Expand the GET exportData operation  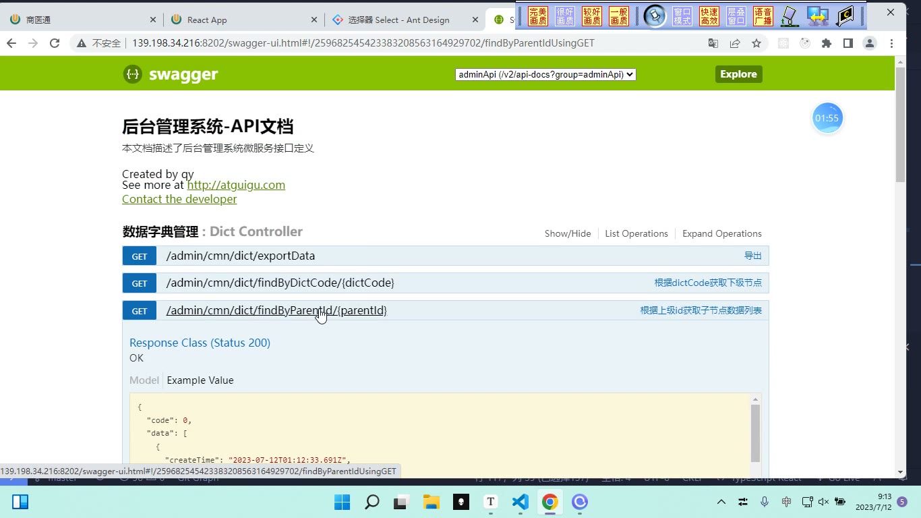241,256
